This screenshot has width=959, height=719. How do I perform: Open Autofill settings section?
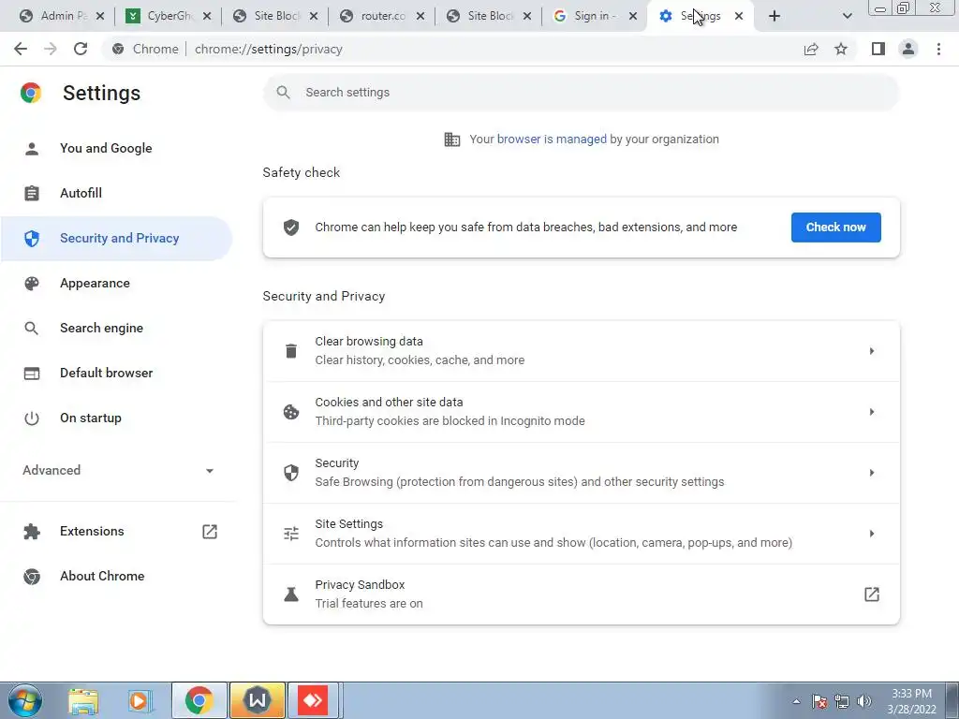pyautogui.click(x=81, y=193)
